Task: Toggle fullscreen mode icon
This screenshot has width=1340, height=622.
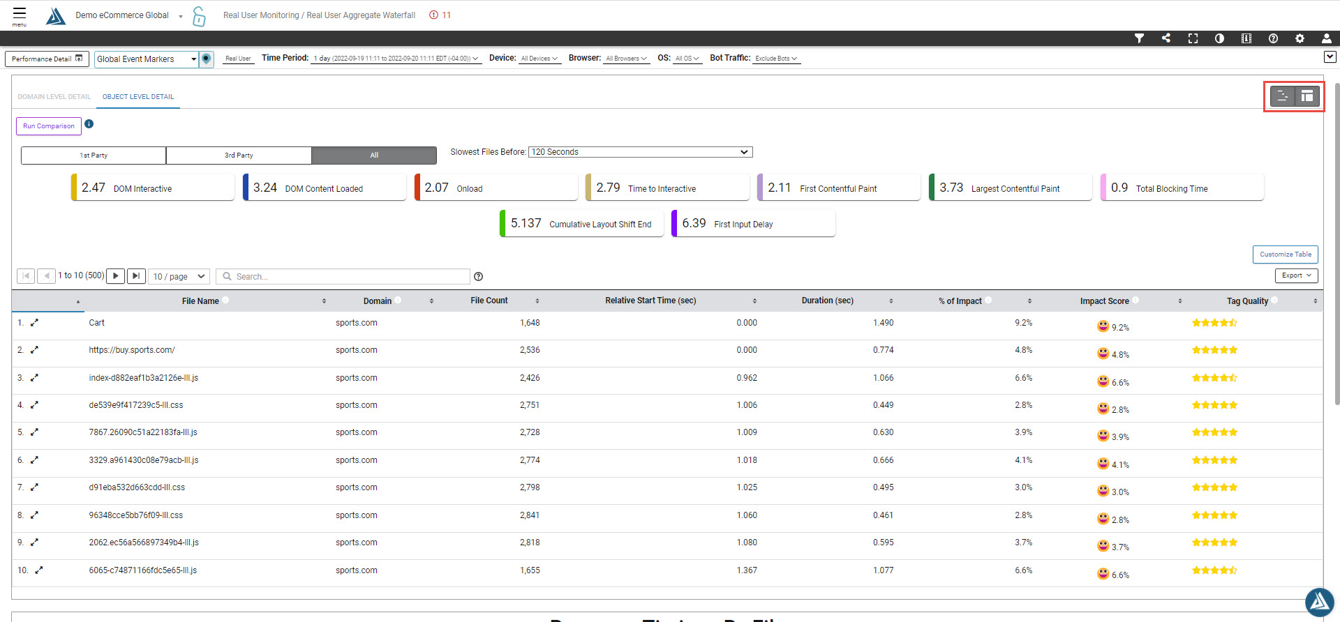Action: (x=1193, y=38)
